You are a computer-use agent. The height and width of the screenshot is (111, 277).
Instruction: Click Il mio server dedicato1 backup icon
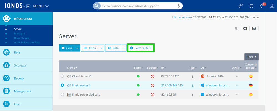[153, 95]
